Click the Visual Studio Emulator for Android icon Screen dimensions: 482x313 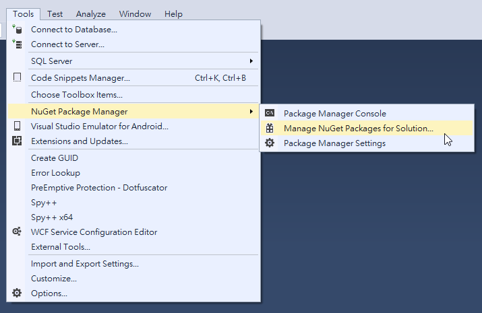click(x=18, y=127)
